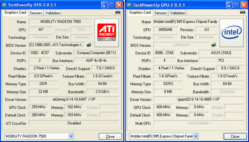Select Graphics Card tab in GPU-Z 0.2.5
This screenshot has width=249, height=142.
pos(15,12)
